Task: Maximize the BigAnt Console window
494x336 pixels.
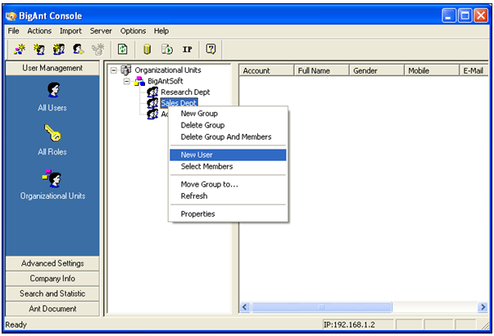Action: (x=465, y=16)
